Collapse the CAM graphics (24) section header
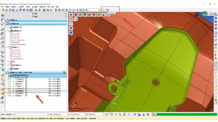 click(36, 24)
